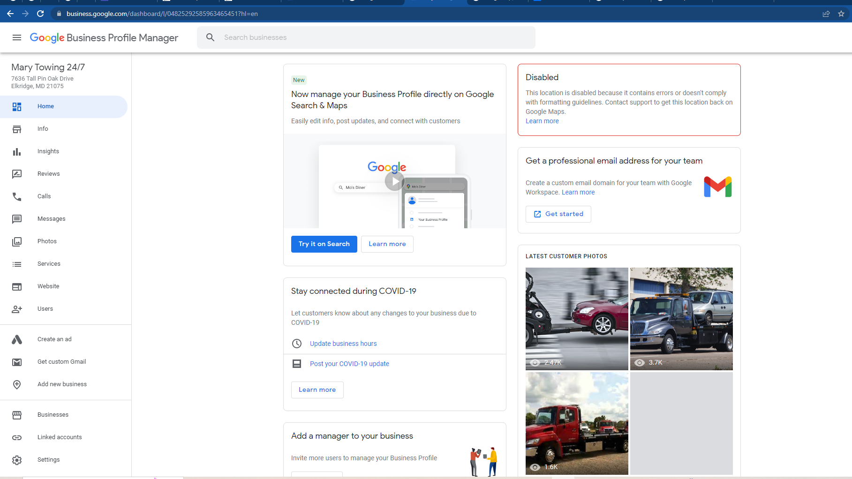The width and height of the screenshot is (852, 479).
Task: Click the Gmail logo in email card
Action: (x=718, y=187)
